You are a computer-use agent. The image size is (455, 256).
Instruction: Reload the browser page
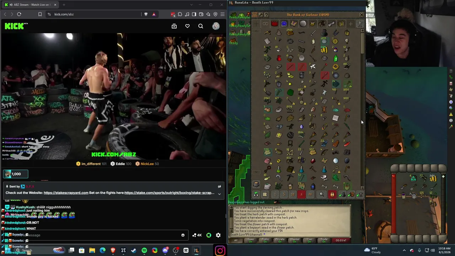19,14
